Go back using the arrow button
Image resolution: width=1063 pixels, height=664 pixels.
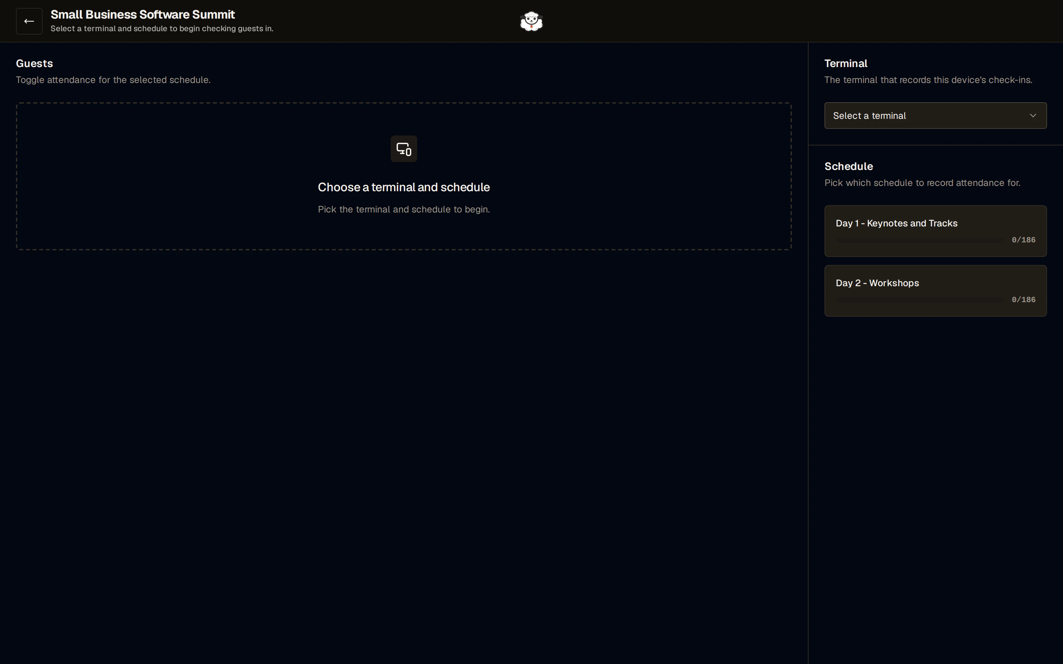[29, 21]
